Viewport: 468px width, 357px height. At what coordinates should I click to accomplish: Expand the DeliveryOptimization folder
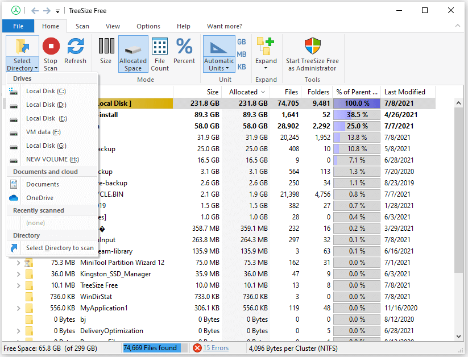(x=19, y=331)
